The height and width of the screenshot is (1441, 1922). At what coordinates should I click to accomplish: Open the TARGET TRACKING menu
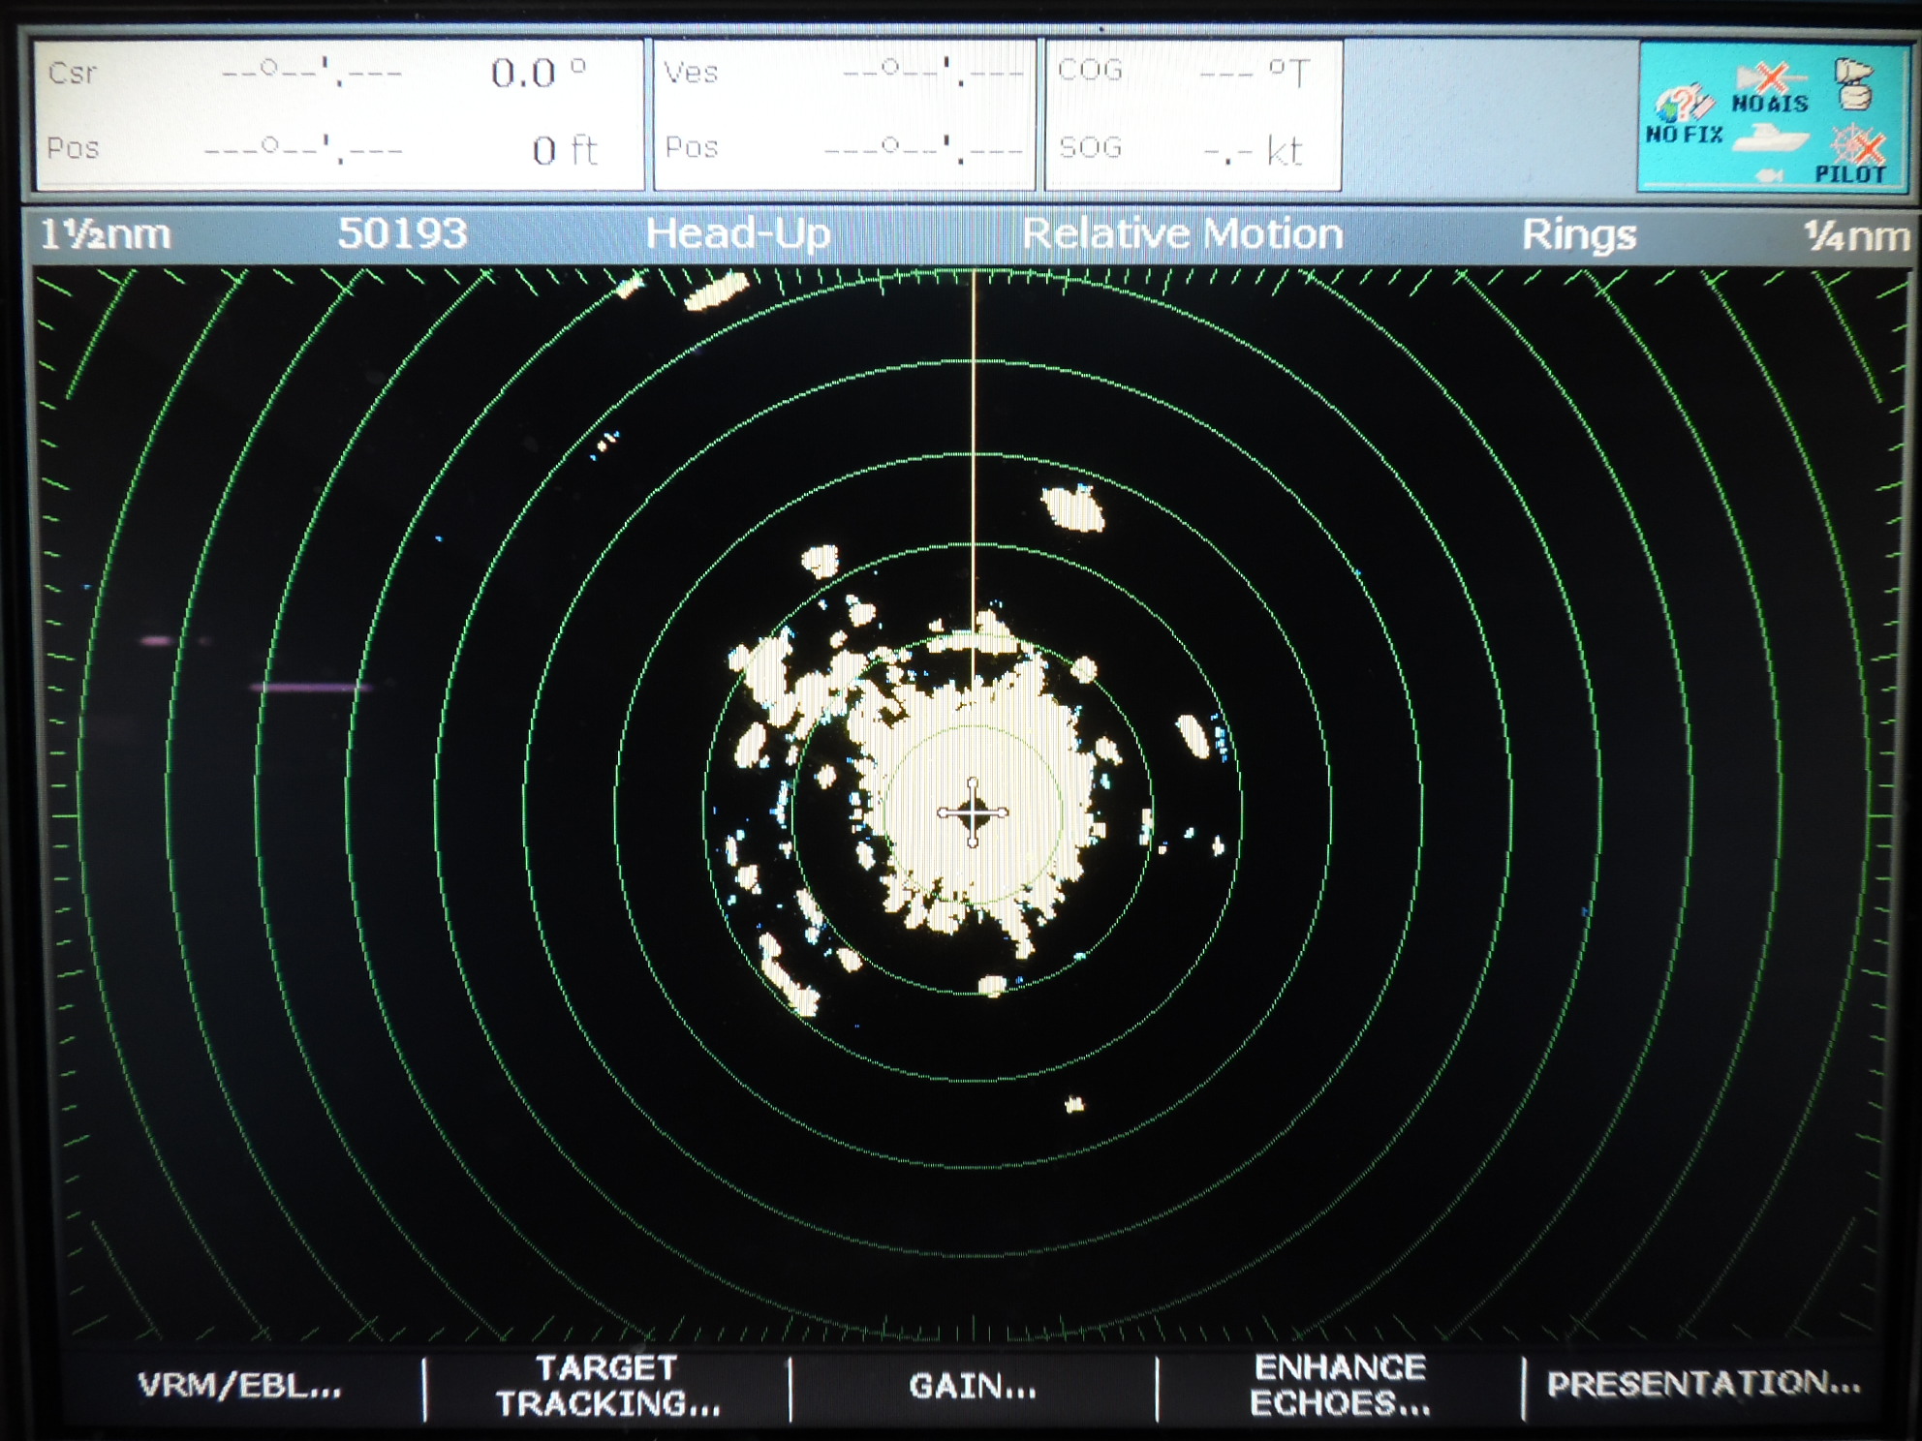coord(608,1385)
